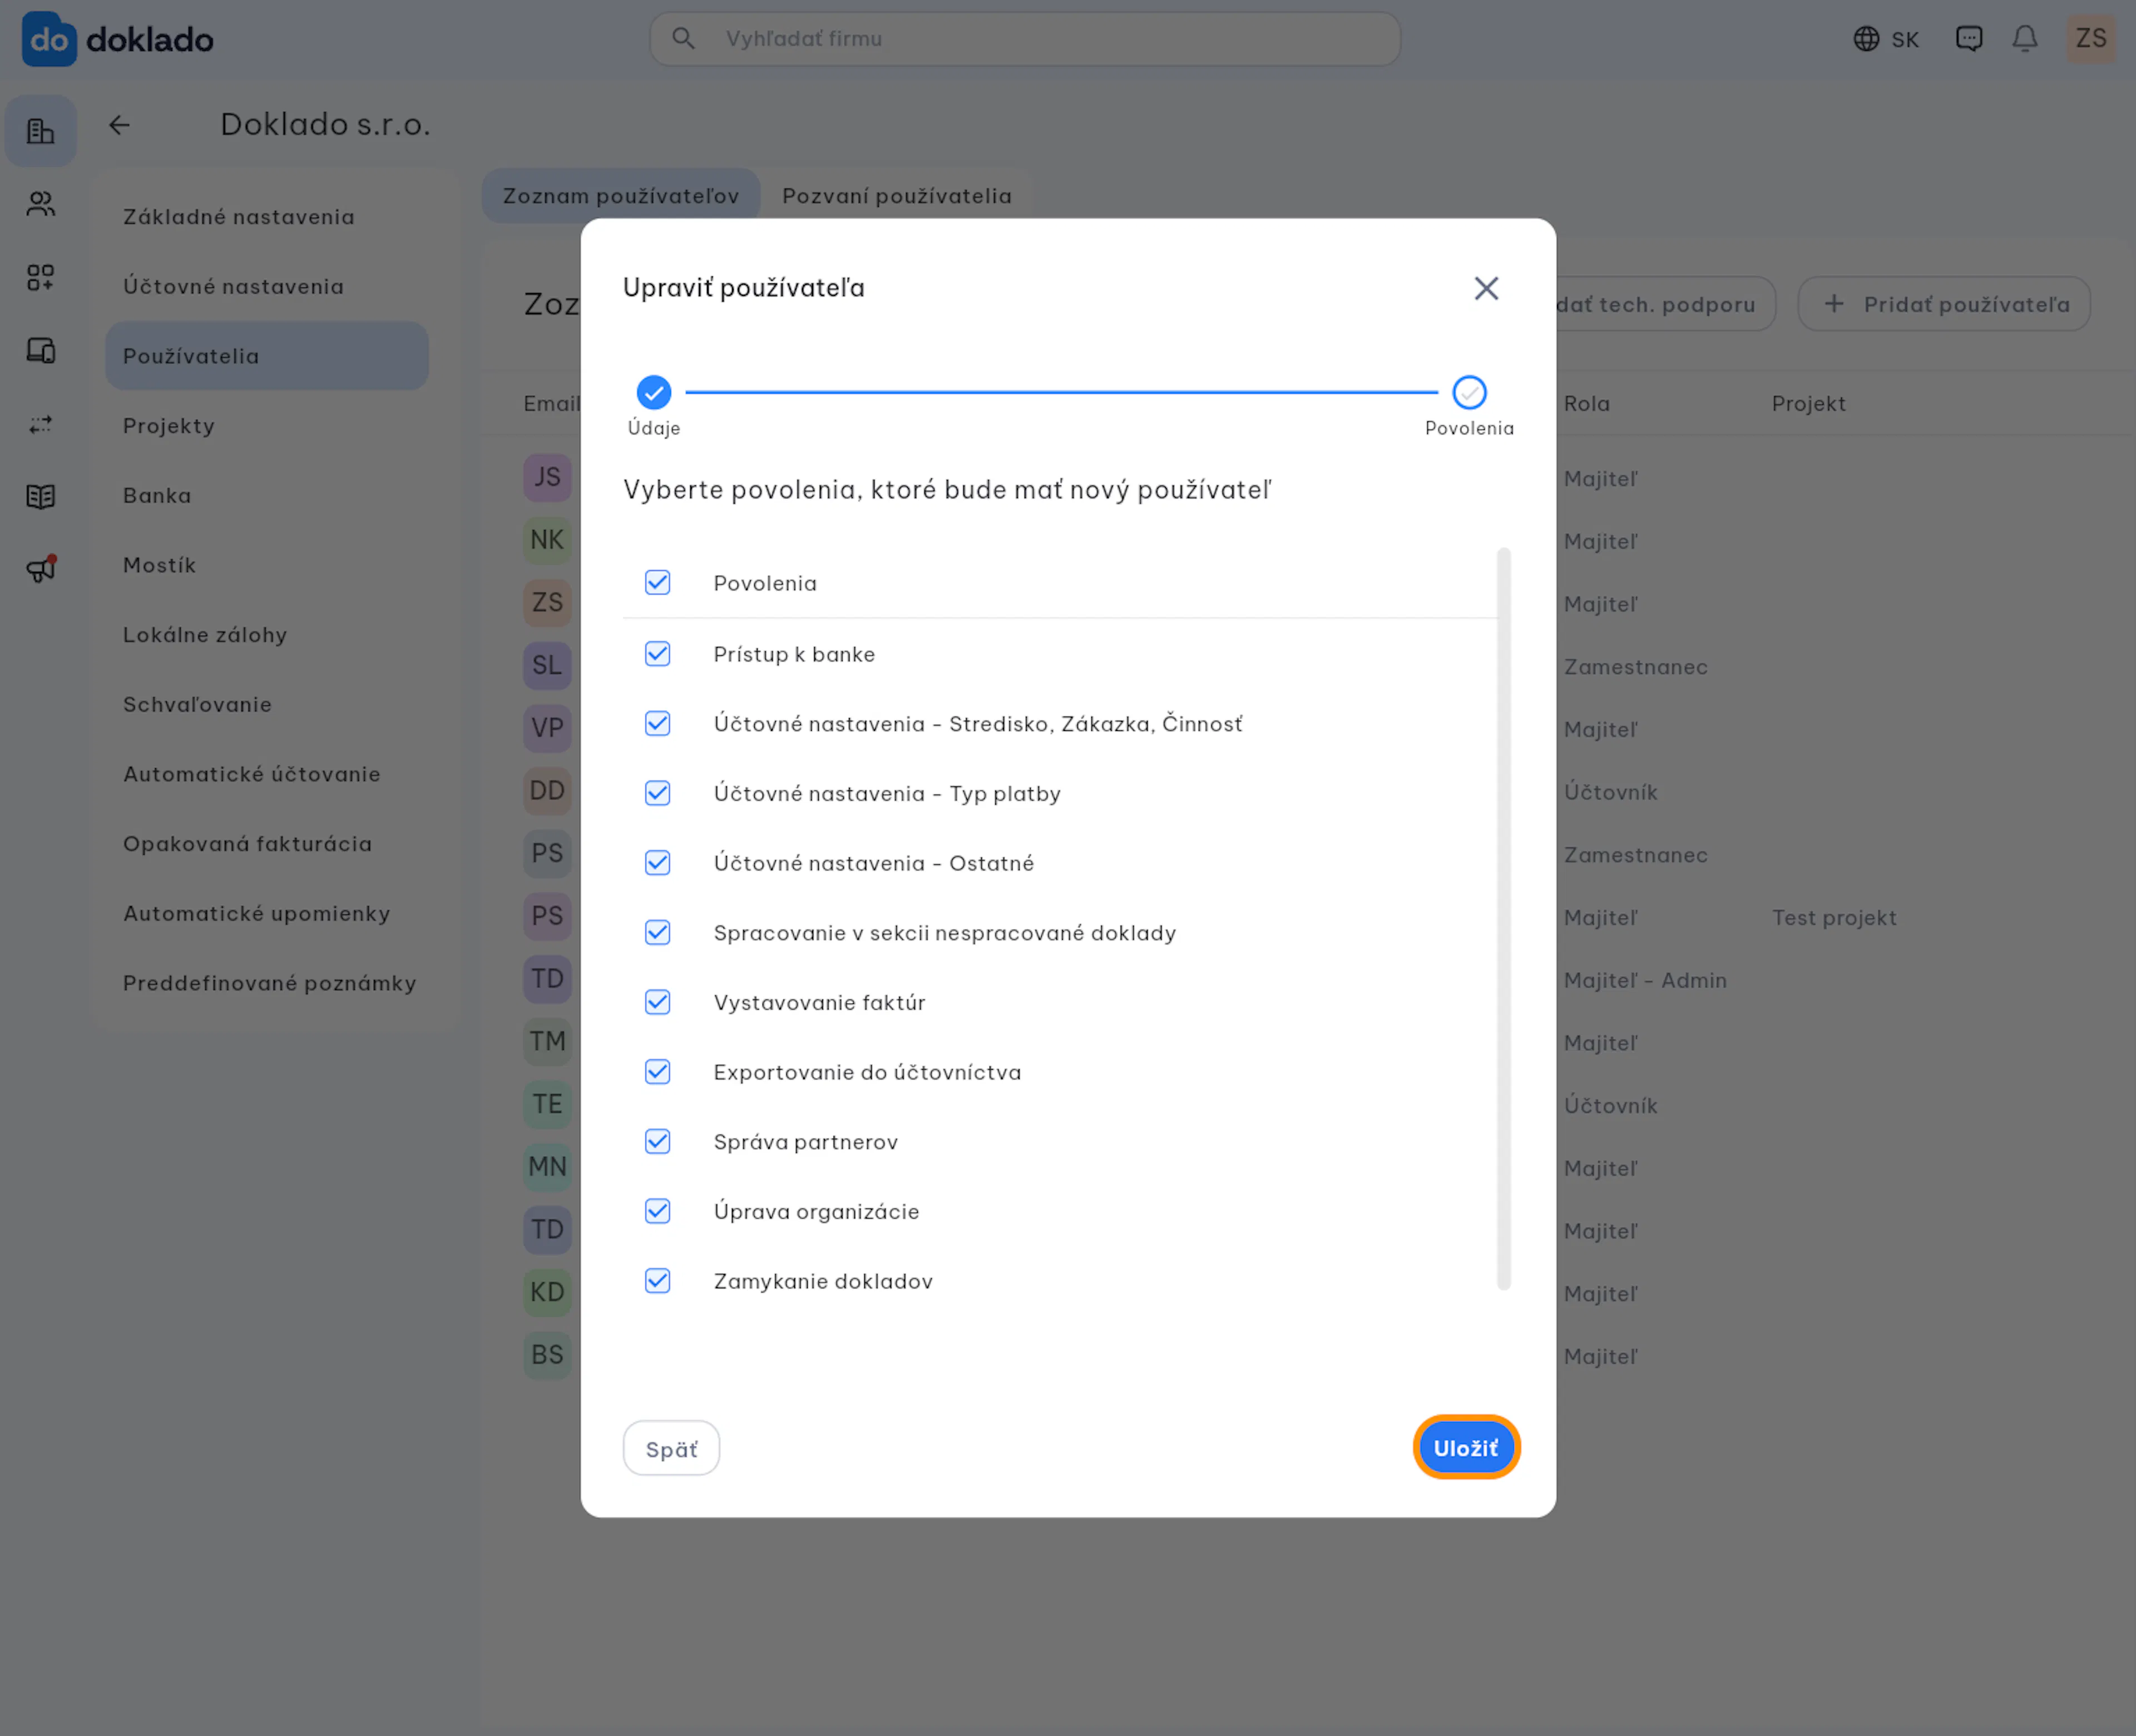Click the TM user avatar
This screenshot has height=1736, width=2136.
click(547, 1042)
